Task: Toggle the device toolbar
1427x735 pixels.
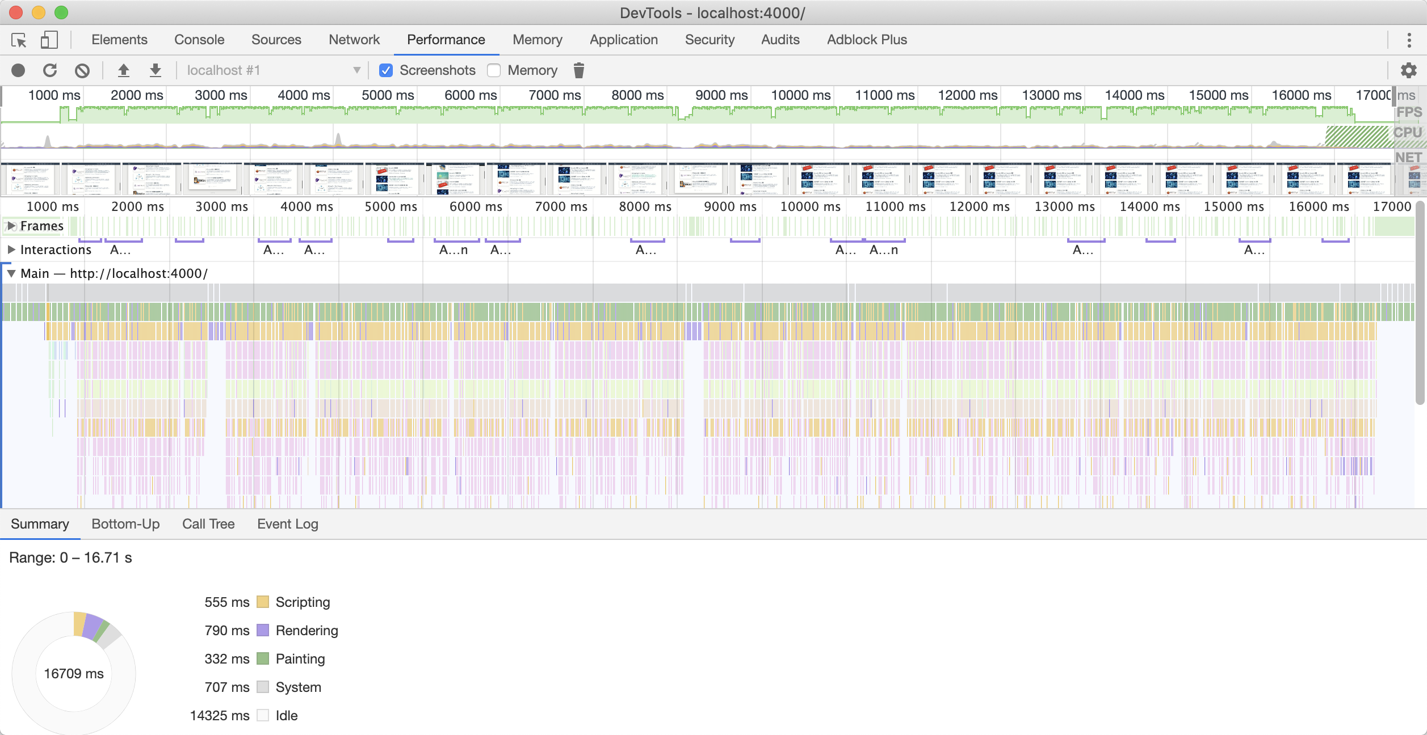Action: 49,40
